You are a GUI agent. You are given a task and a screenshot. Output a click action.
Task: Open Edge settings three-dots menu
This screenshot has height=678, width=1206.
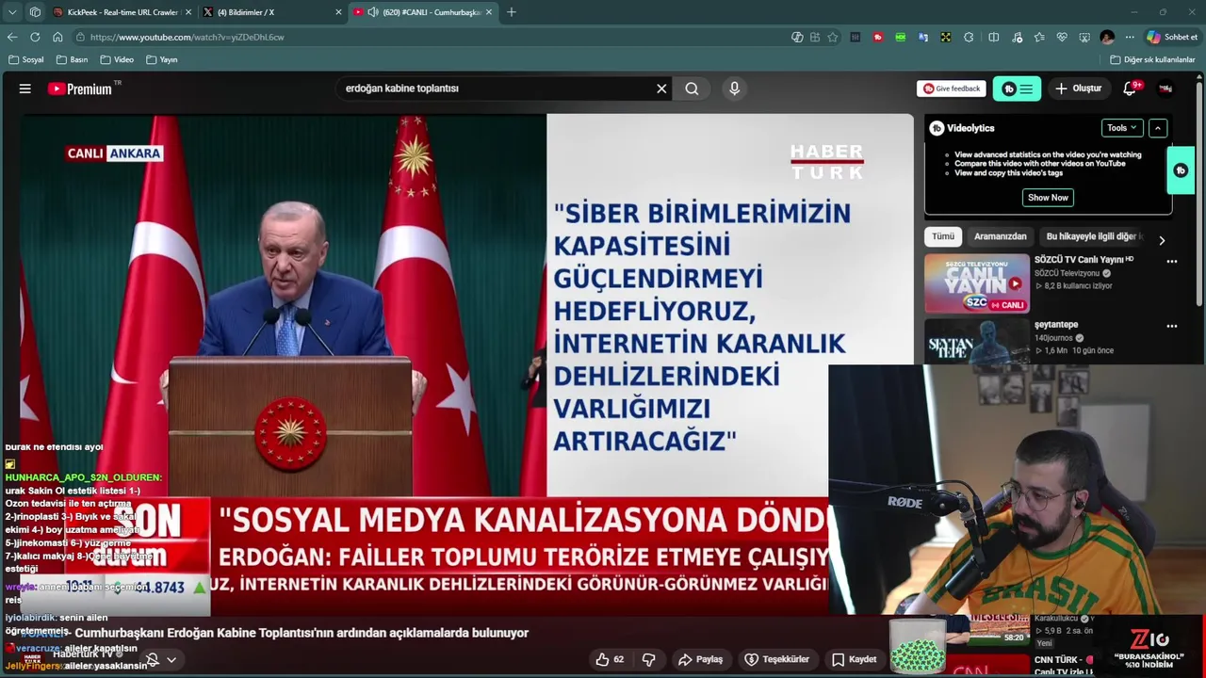tap(1130, 37)
